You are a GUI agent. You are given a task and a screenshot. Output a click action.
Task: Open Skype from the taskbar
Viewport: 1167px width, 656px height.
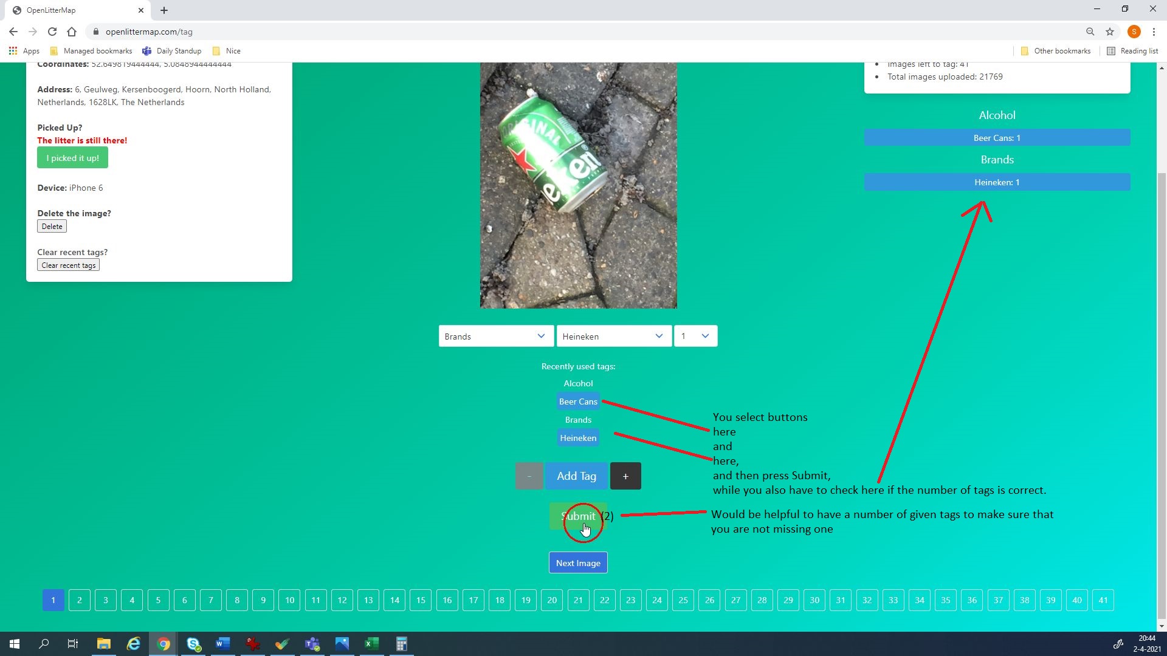pyautogui.click(x=193, y=644)
